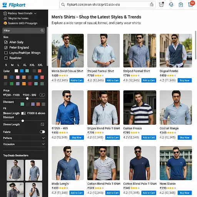
Task: Check the Loyins Prahlipe Wrogn box
Action: click(6, 53)
